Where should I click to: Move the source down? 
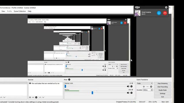tap(43, 97)
